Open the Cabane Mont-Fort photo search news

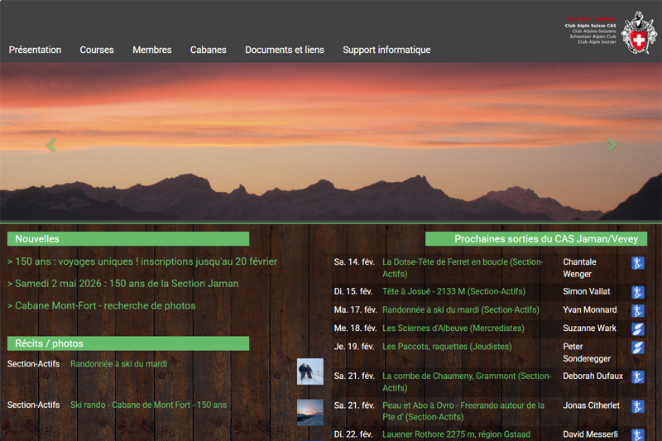(x=105, y=305)
